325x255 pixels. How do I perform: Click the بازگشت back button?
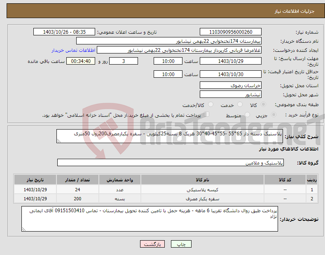click(152, 244)
